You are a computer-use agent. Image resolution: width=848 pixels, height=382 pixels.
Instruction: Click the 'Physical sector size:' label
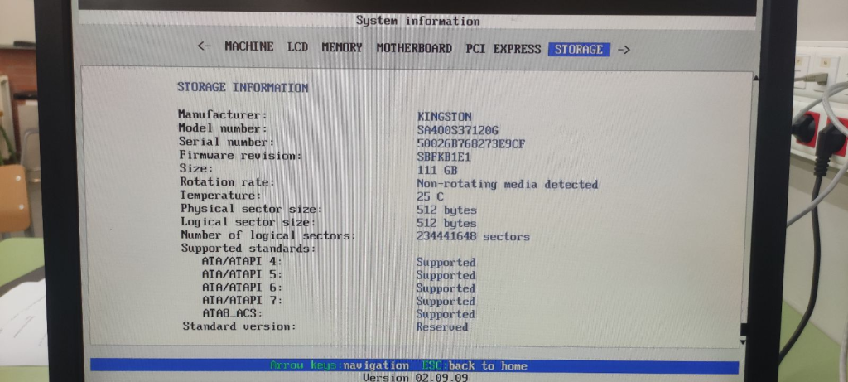(x=251, y=209)
